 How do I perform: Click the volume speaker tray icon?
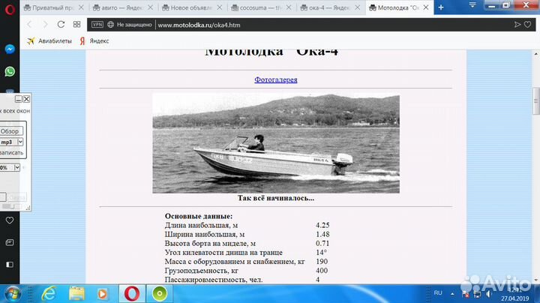tap(488, 294)
